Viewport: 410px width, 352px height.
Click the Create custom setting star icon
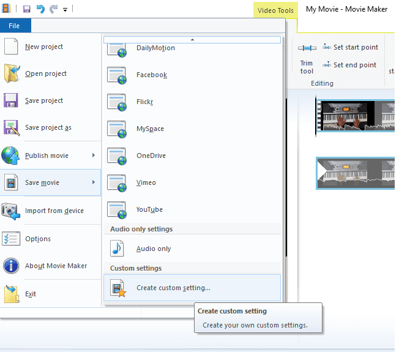pos(118,288)
